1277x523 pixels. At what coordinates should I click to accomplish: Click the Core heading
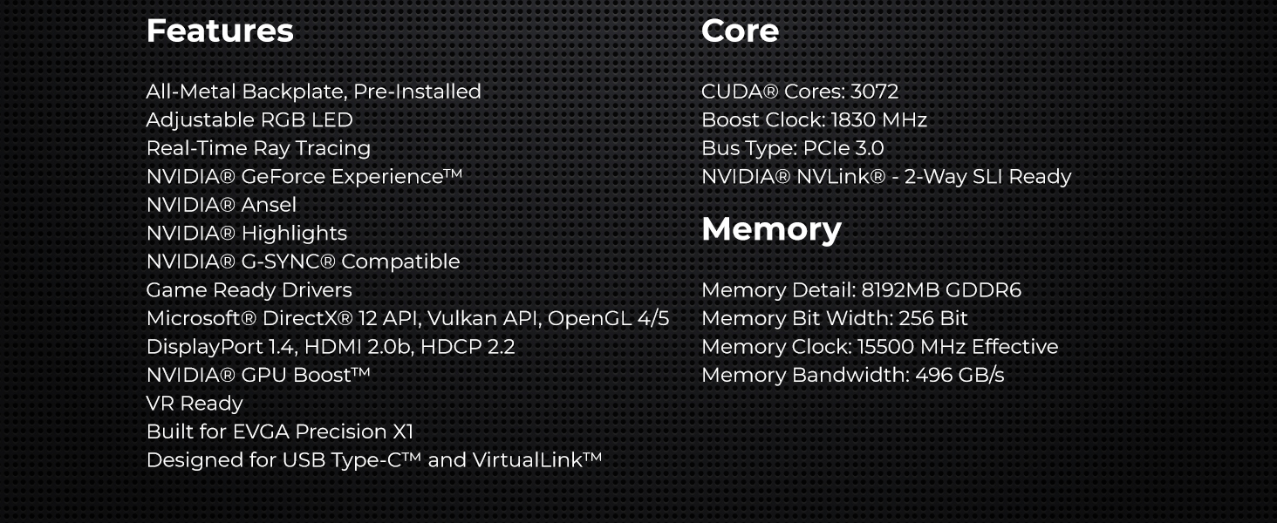pos(740,31)
